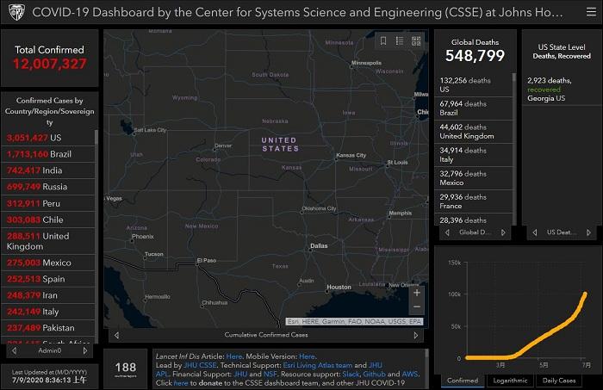The image size is (603, 390).
Task: Switch chart to Daily Cases tab
Action: coord(558,380)
